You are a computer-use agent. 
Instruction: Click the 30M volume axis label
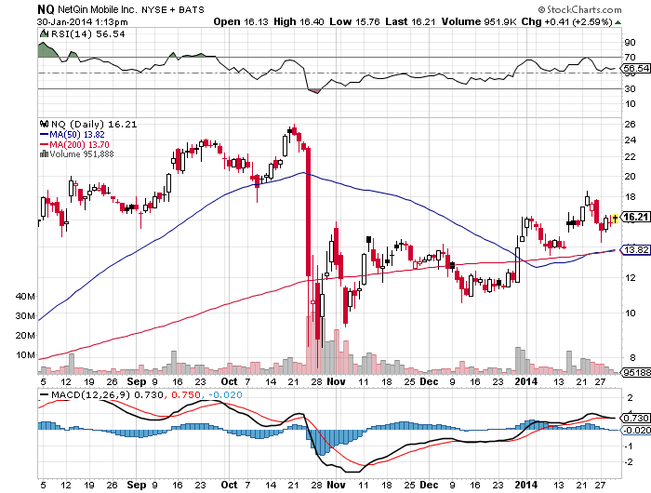(25, 315)
